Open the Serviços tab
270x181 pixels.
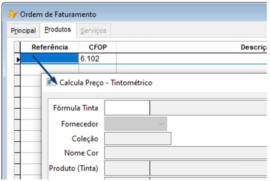coord(94,31)
